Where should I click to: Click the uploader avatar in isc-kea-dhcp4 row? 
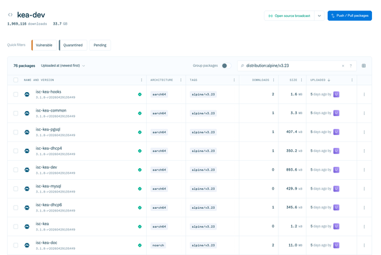point(336,151)
